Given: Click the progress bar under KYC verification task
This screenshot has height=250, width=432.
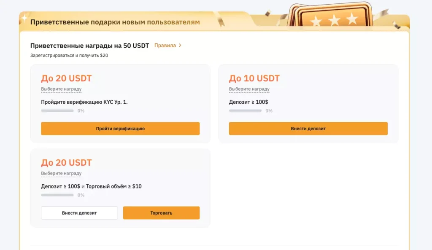Looking at the screenshot, I should [x=56, y=110].
